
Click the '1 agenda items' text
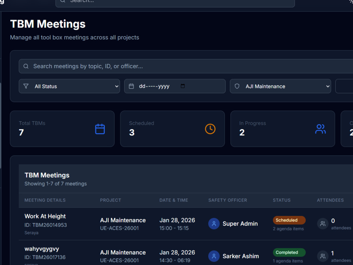point(288,261)
